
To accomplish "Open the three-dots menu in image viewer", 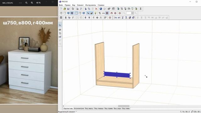I will [x=20, y=3].
